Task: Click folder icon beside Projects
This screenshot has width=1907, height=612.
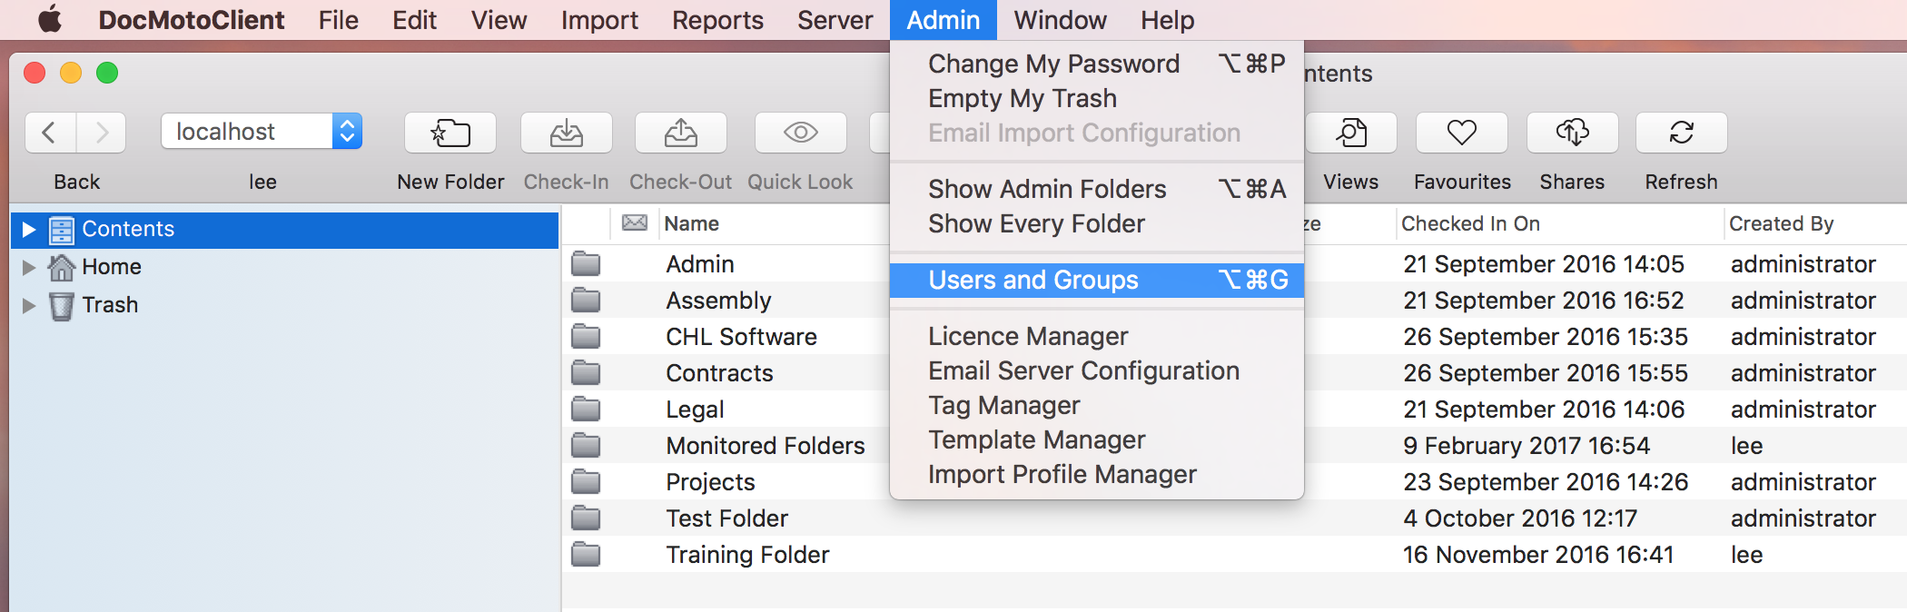Action: pos(586,482)
